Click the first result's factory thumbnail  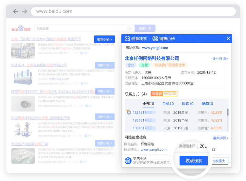tap(23, 51)
